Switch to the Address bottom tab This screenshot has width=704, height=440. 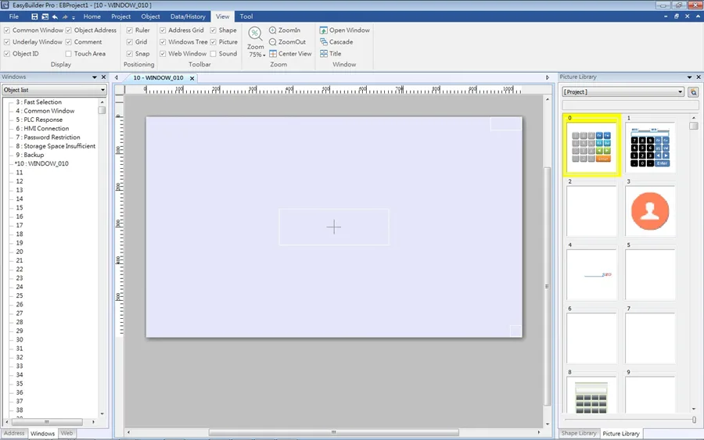pyautogui.click(x=14, y=433)
